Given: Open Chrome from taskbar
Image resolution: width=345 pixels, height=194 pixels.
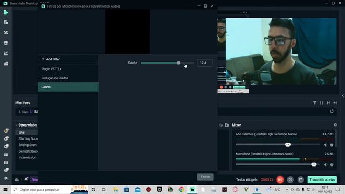Looking at the screenshot, I should [x=181, y=189].
